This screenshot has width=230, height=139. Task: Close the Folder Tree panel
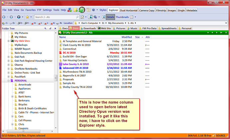click(x=55, y=29)
